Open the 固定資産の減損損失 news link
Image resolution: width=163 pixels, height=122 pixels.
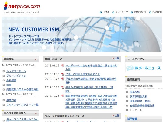91,101
